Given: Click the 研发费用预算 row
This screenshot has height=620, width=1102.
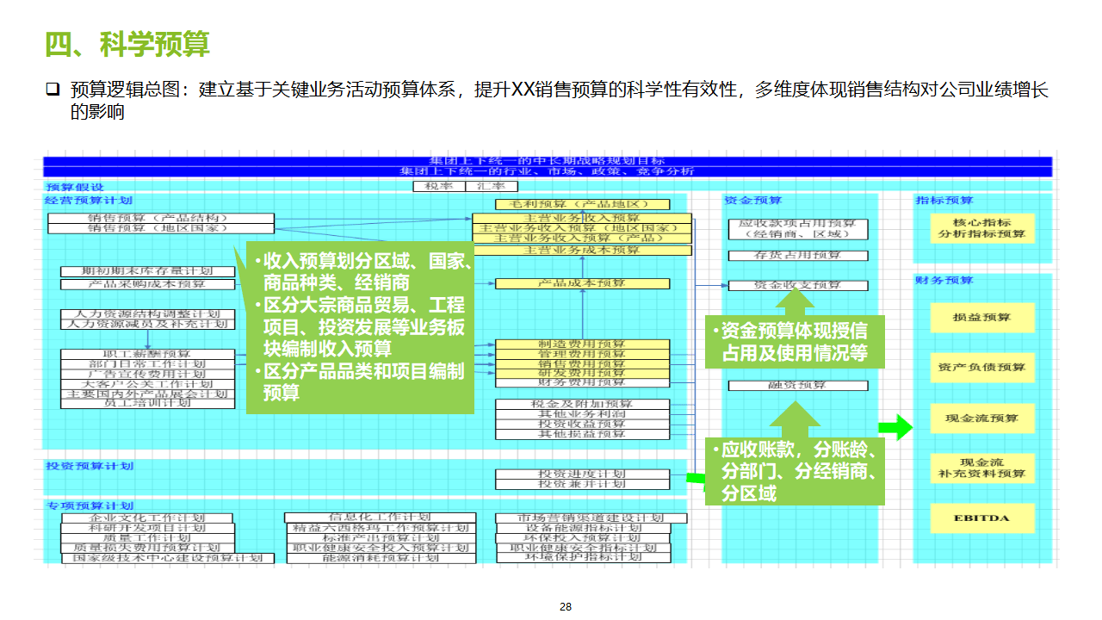Looking at the screenshot, I should 582,373.
